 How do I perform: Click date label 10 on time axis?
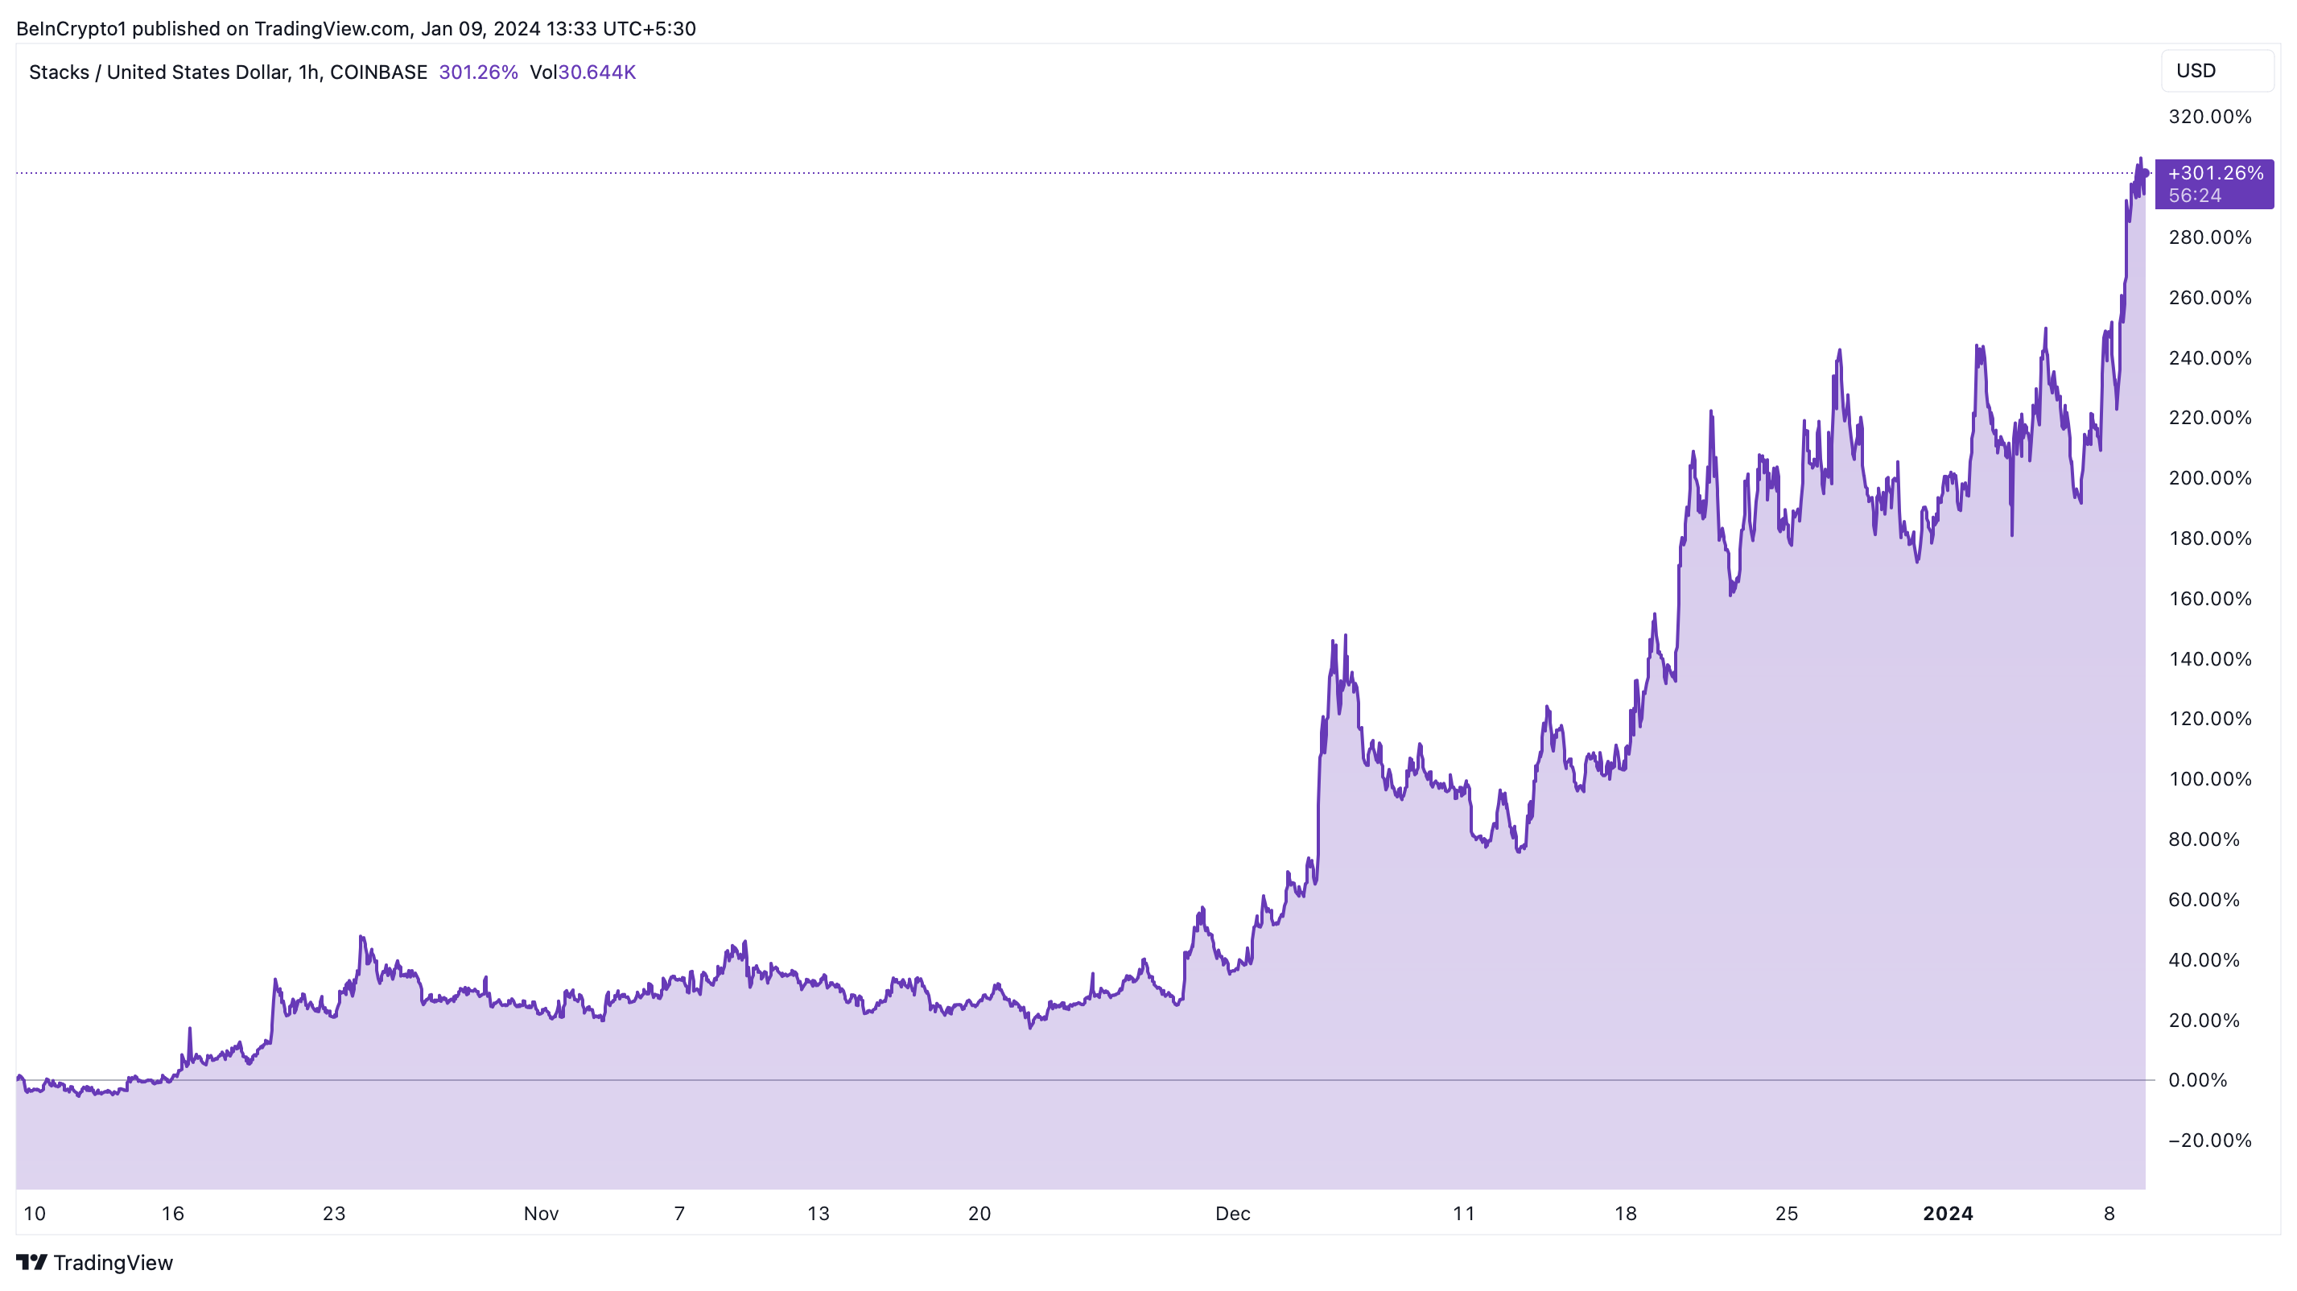(x=34, y=1214)
